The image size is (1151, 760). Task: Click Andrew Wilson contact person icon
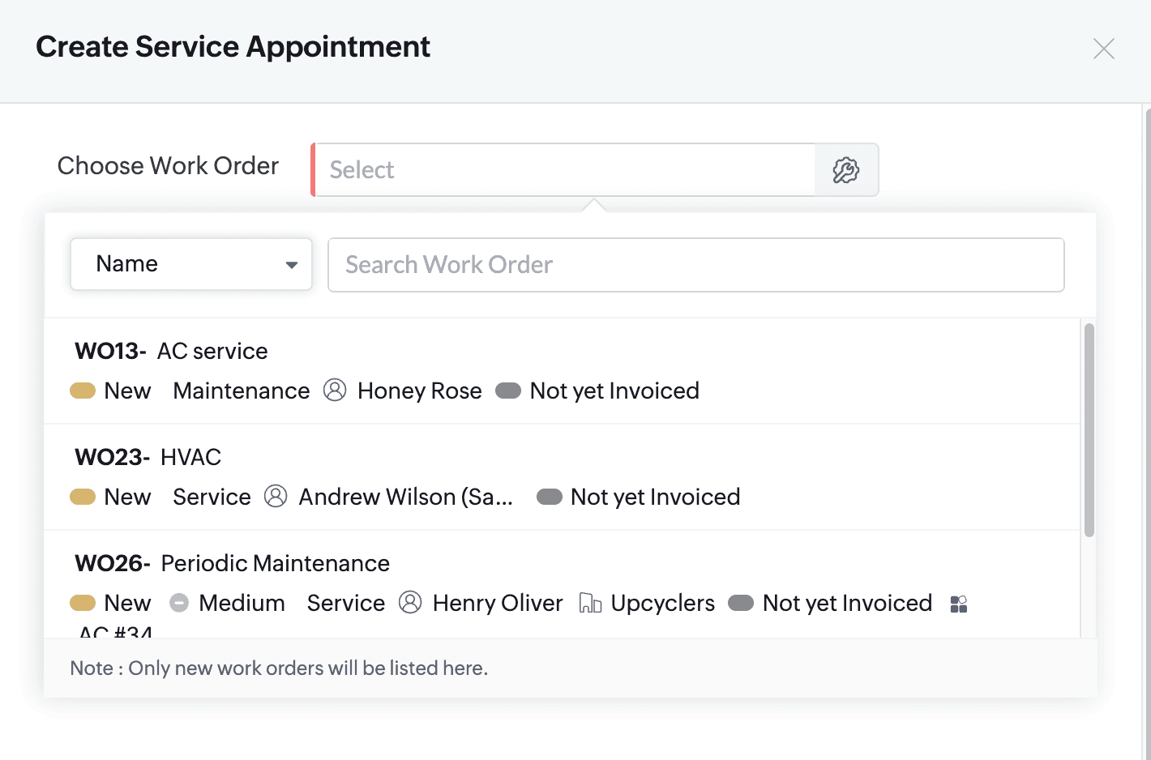click(276, 496)
